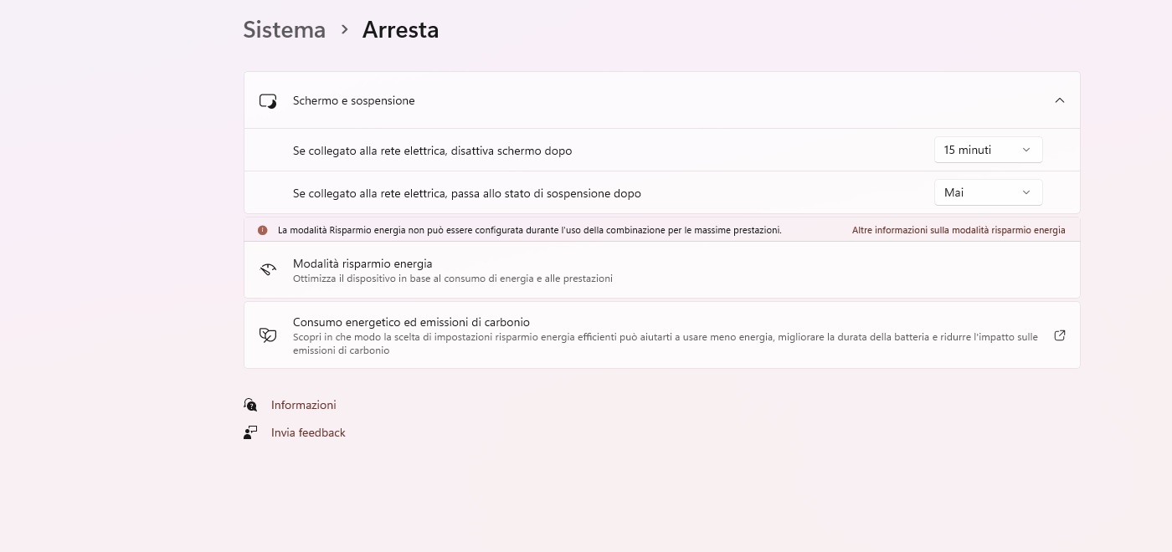
Task: Open Consumo energetico ed emissioni di carbonio
Action: pyautogui.click(x=411, y=322)
